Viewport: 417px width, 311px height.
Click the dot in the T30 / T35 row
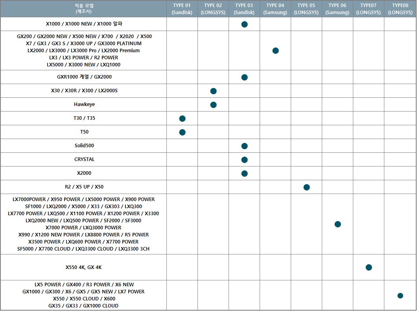[x=182, y=119]
